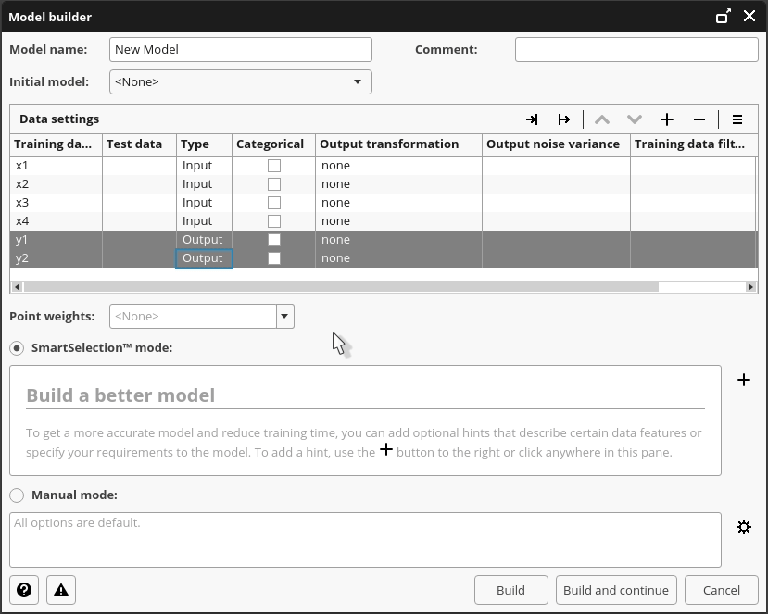Click the Cancel button
This screenshot has width=768, height=614.
[722, 590]
